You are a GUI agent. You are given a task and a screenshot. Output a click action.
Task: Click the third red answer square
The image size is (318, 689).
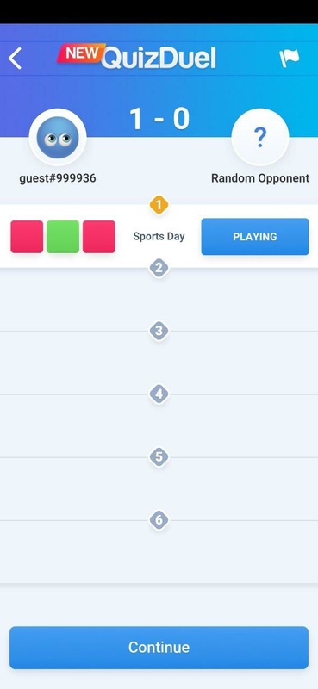(x=99, y=236)
